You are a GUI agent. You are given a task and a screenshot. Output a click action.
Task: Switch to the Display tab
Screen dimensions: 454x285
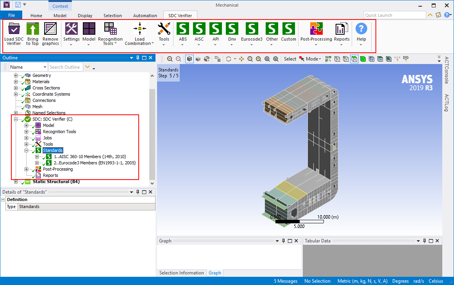(x=85, y=16)
